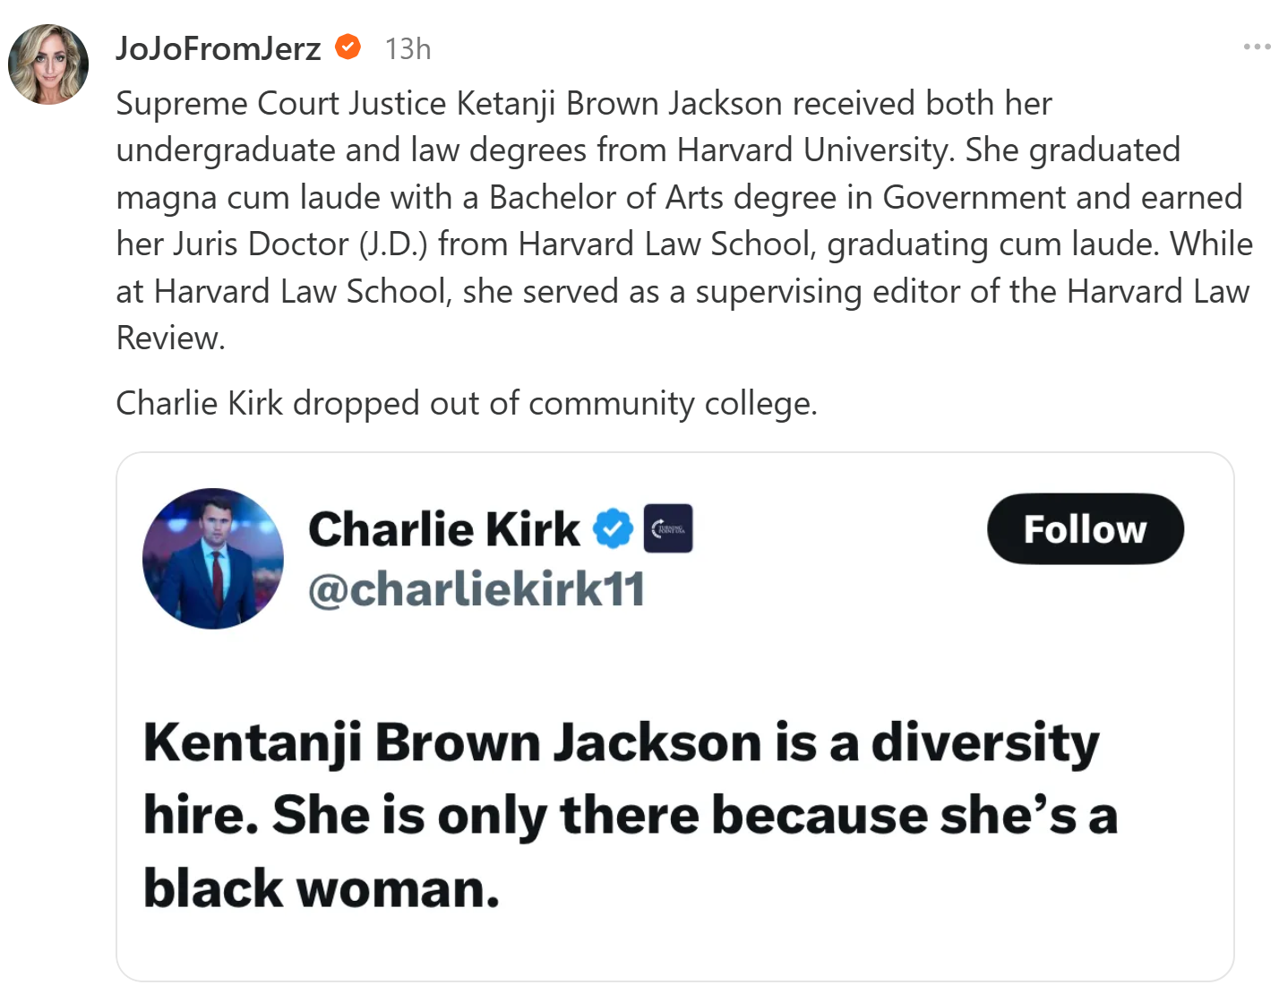Click the "black woman." line of the tweet
This screenshot has width=1279, height=985.
tap(321, 888)
